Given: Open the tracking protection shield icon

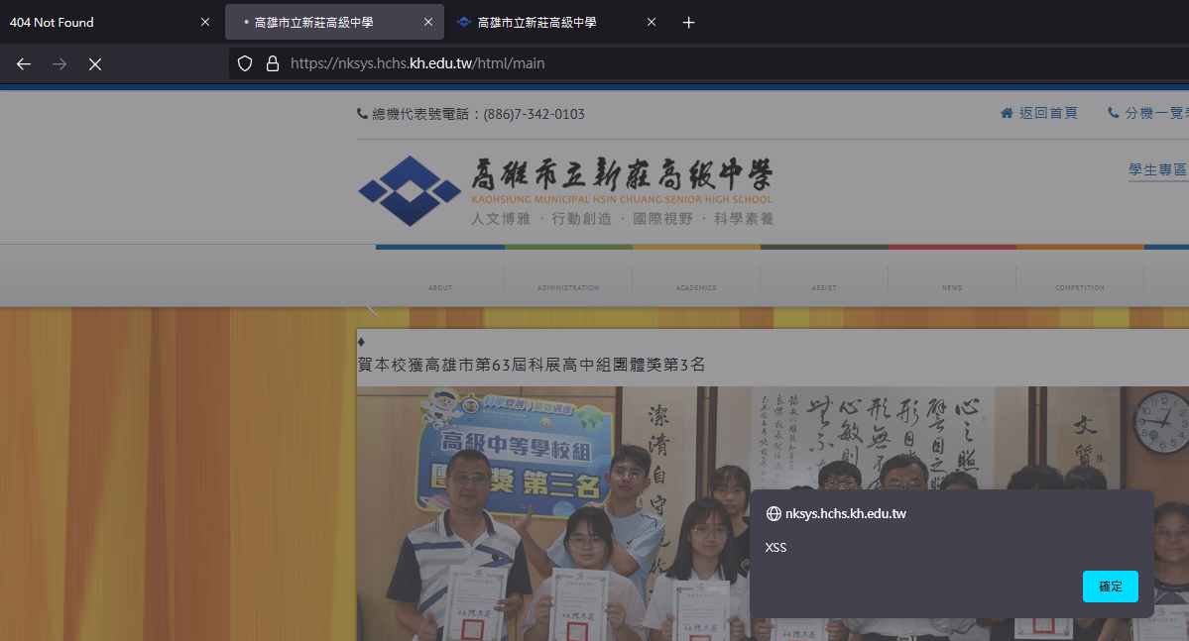Looking at the screenshot, I should 245,63.
